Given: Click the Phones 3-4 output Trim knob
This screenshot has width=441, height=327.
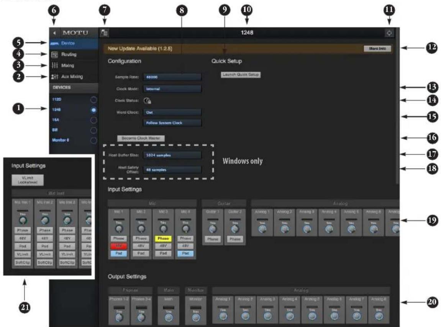Looking at the screenshot, I should [x=141, y=318].
